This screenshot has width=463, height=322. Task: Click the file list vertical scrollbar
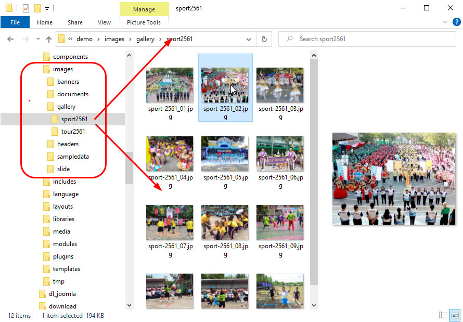coord(314,182)
